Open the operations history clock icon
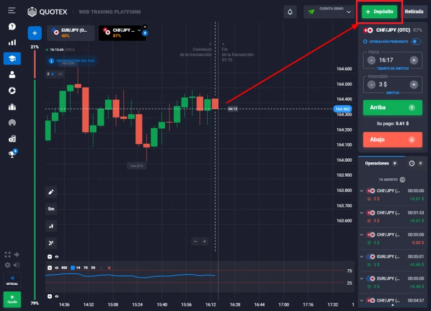Screen dimensions: 431x311 412,163
